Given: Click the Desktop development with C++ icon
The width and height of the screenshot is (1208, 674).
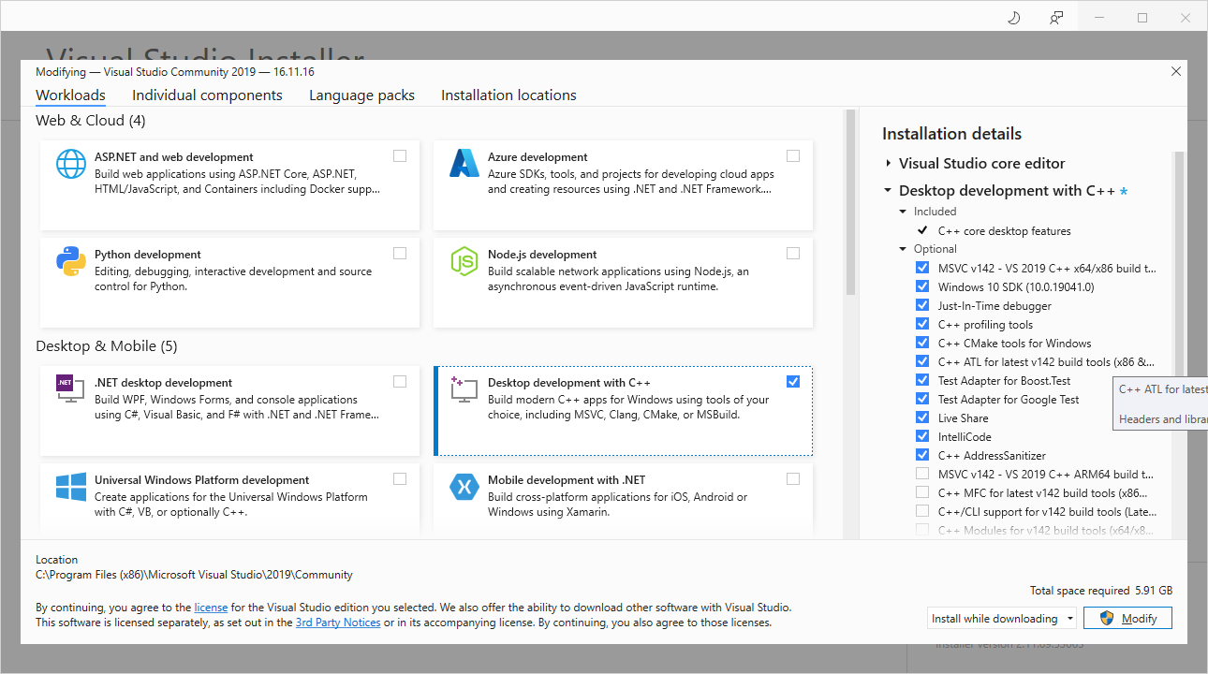Looking at the screenshot, I should (x=464, y=389).
